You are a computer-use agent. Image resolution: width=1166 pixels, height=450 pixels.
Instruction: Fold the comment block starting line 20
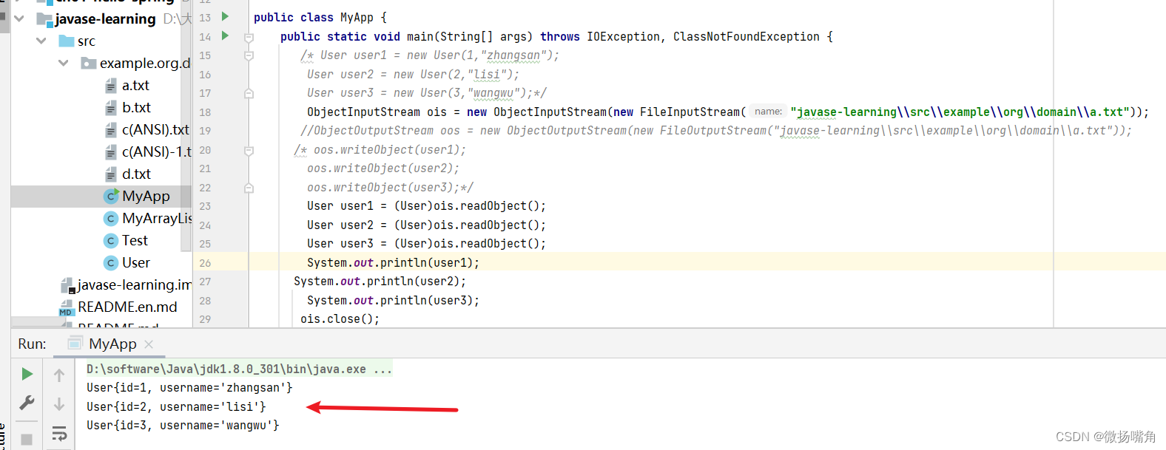[x=249, y=150]
